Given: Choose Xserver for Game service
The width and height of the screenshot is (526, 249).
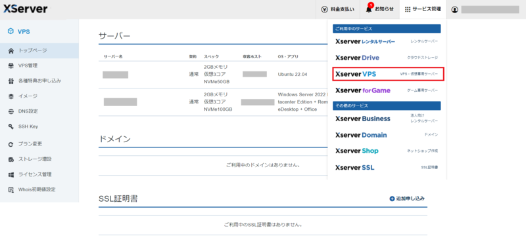Looking at the screenshot, I should [387, 90].
